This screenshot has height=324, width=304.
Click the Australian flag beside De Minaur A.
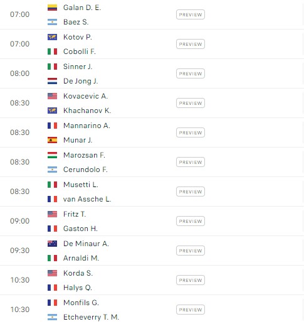[52, 244]
